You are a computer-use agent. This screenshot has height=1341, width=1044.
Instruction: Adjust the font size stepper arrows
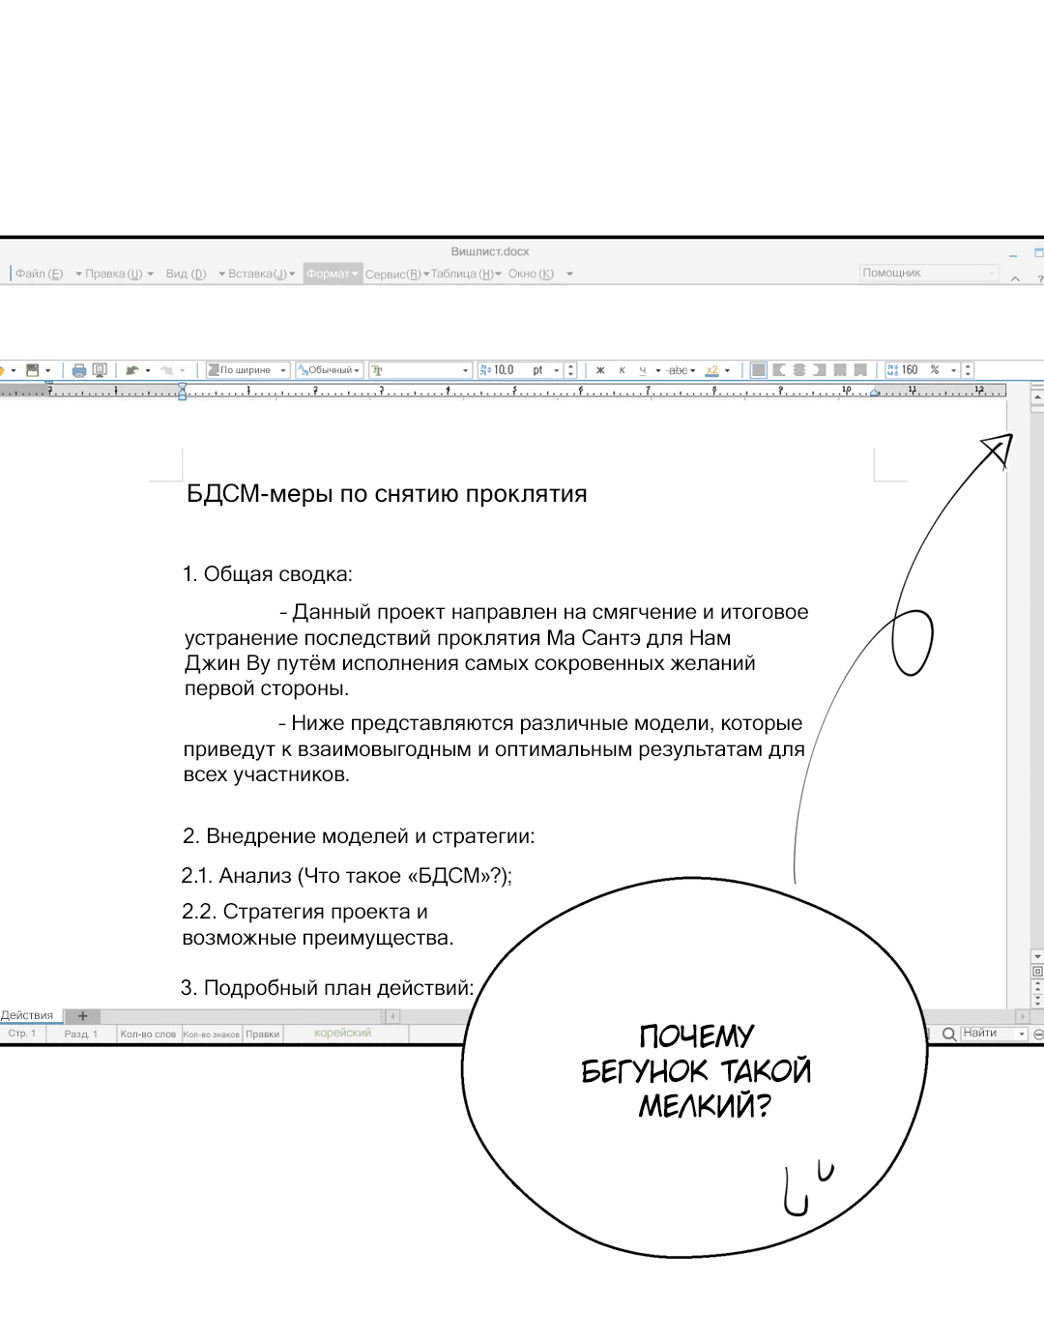[571, 370]
